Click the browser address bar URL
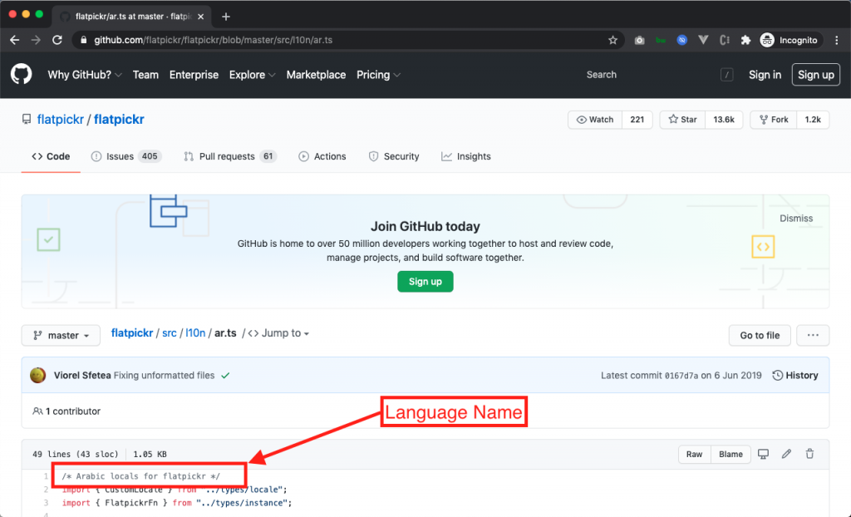 pos(214,40)
